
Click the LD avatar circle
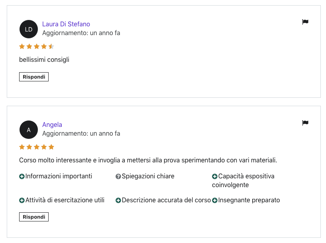click(x=29, y=29)
